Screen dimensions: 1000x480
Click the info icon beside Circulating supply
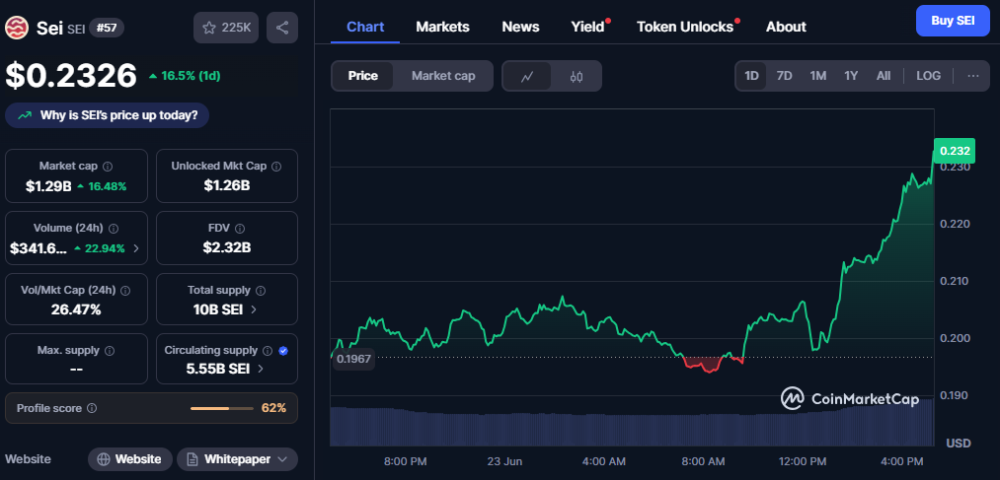coord(268,351)
